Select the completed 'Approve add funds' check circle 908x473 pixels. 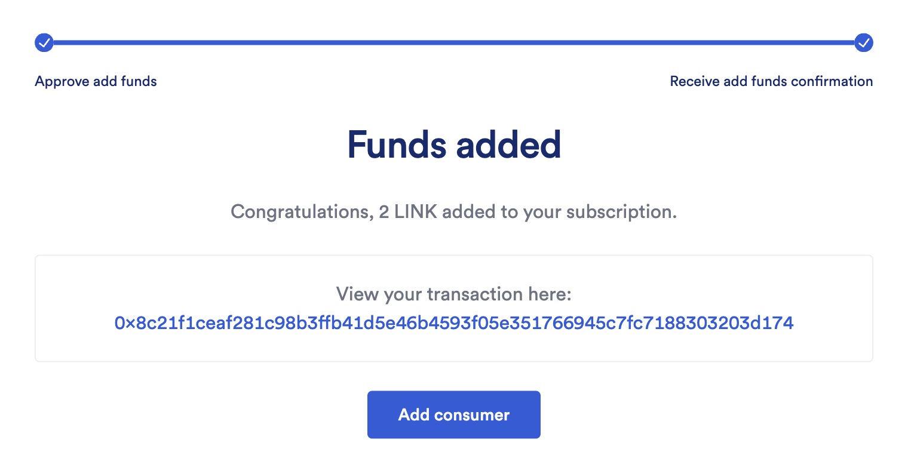44,42
